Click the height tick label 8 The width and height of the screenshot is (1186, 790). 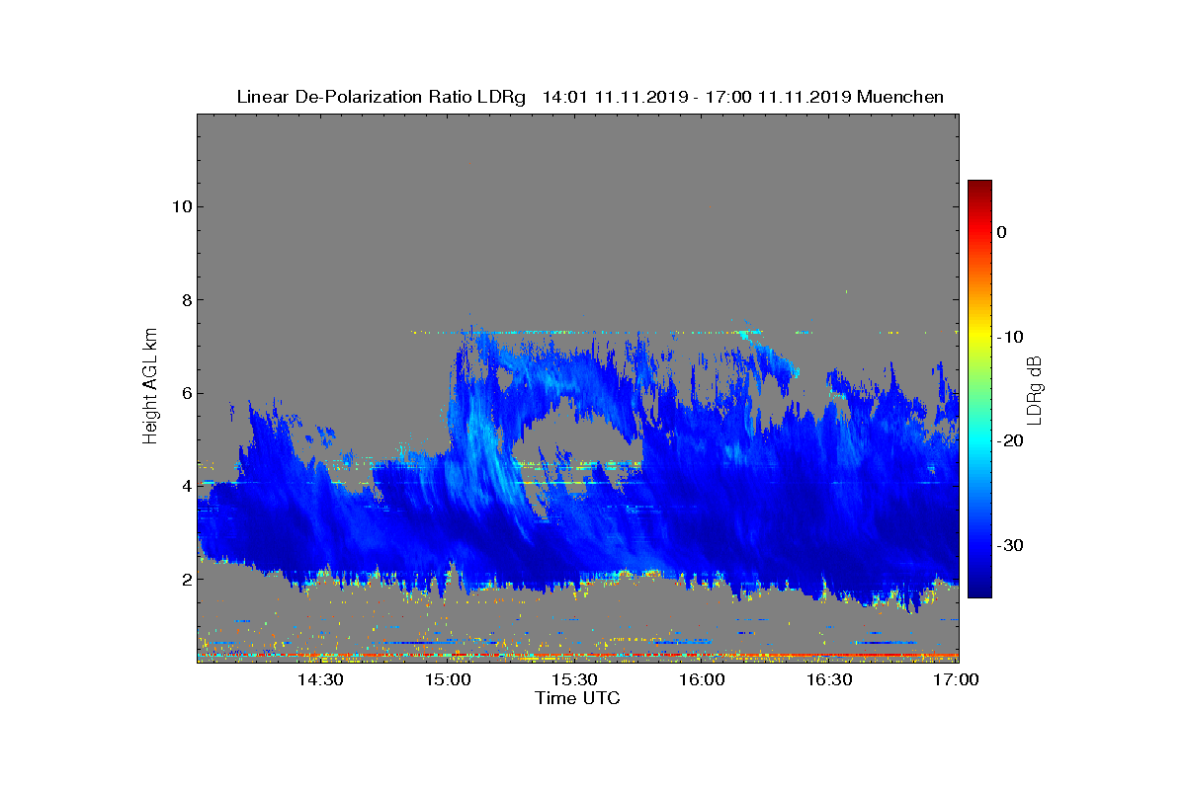pos(185,299)
